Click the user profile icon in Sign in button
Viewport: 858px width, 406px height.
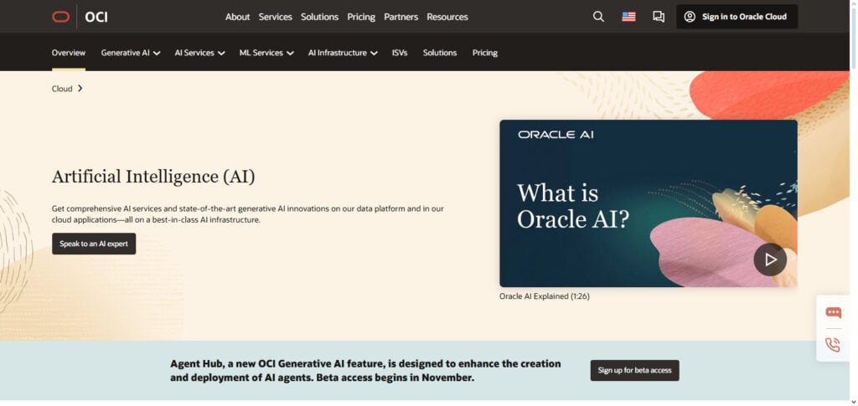(690, 17)
